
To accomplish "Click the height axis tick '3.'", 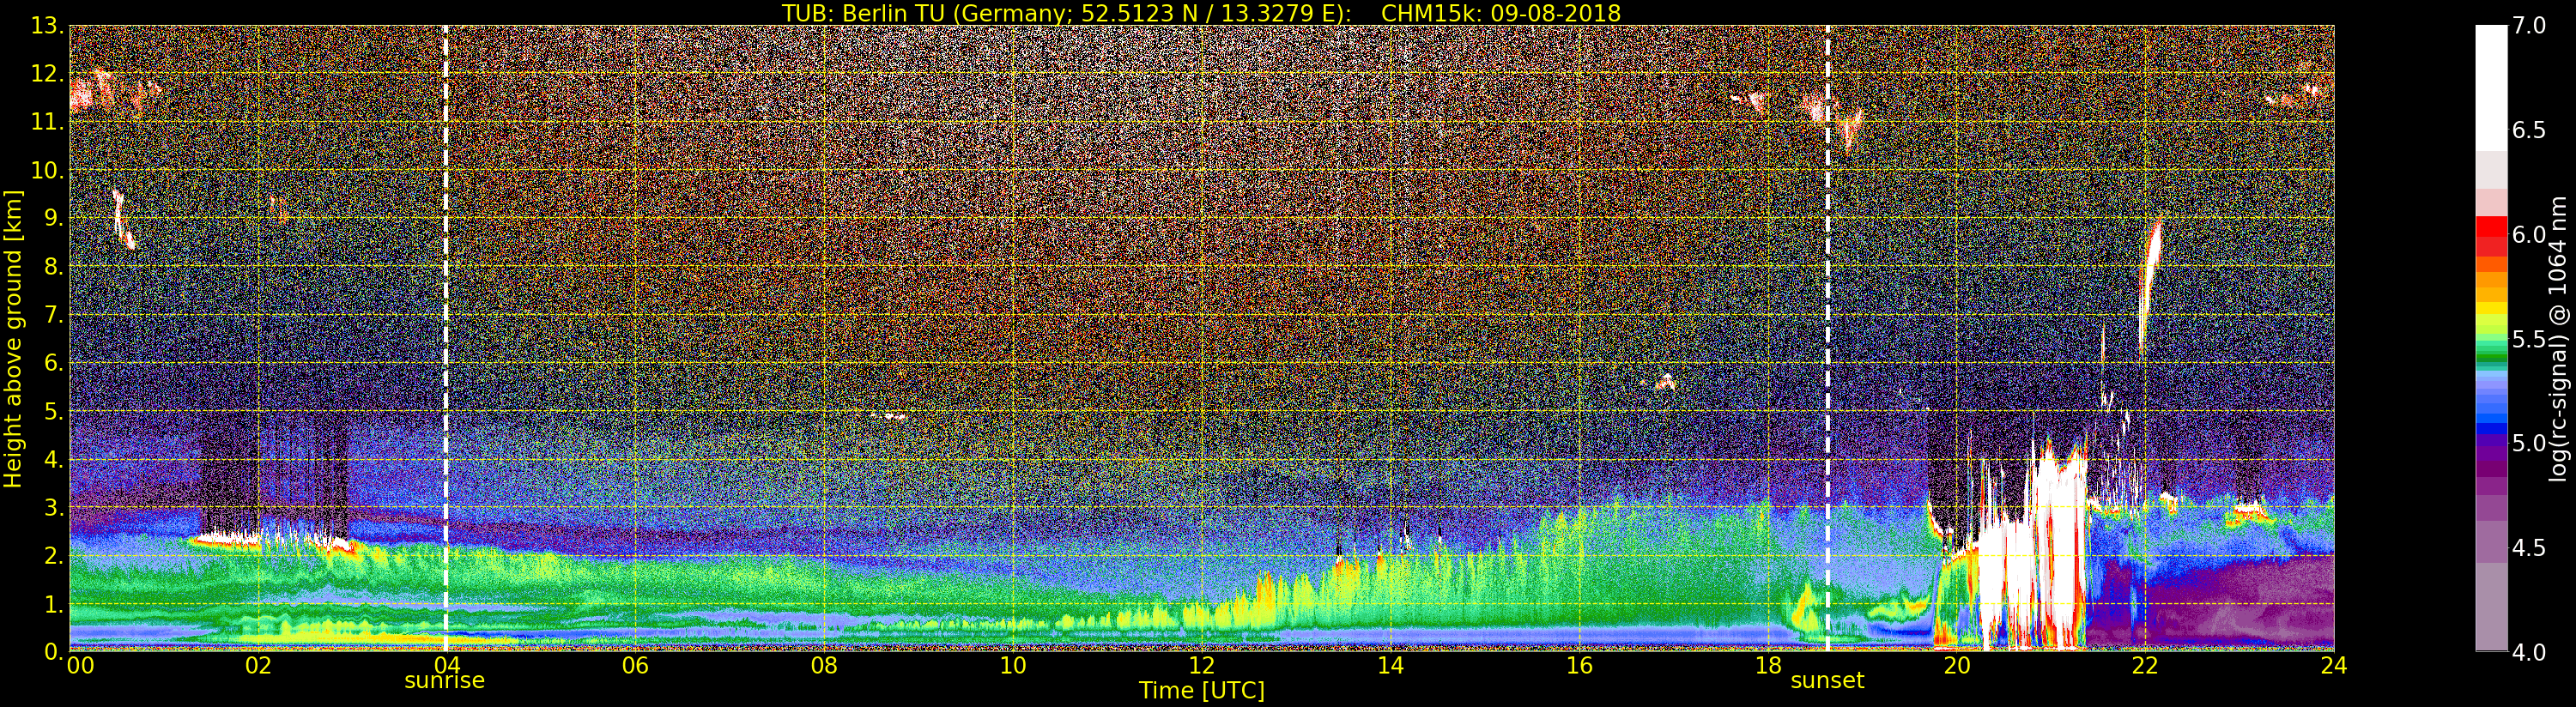I will 53,507.
